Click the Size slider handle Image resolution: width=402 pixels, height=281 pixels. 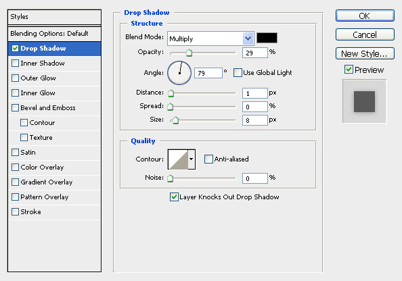click(175, 120)
